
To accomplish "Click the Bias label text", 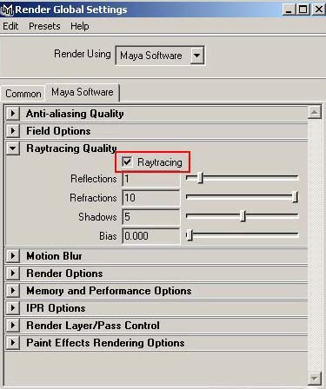I will (108, 236).
